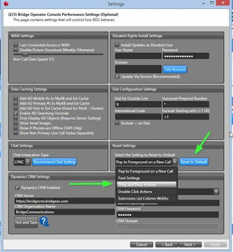The width and height of the screenshot is (233, 252).
Task: Click the red app icon in title bar
Action: click(6, 4)
